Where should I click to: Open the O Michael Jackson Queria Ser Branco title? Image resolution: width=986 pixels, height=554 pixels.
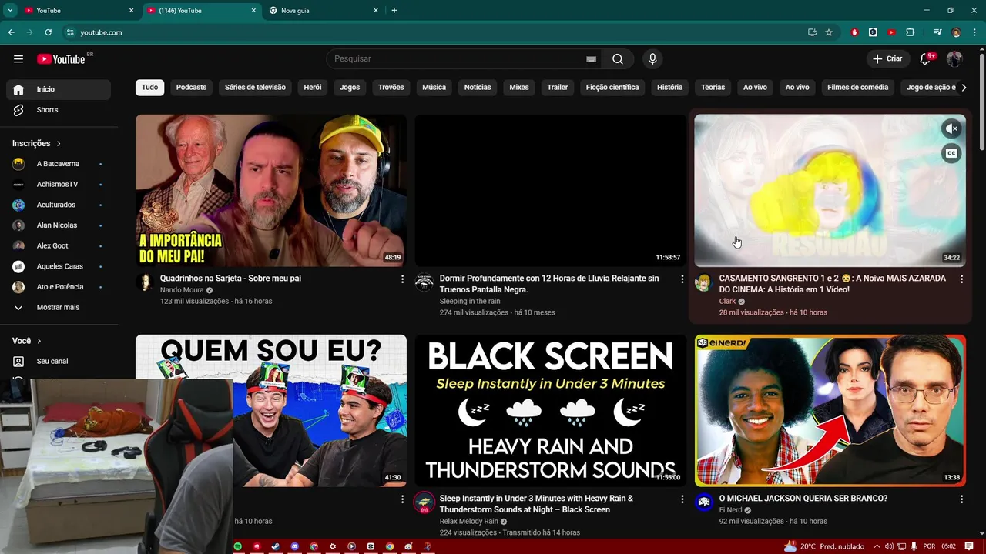(x=803, y=499)
